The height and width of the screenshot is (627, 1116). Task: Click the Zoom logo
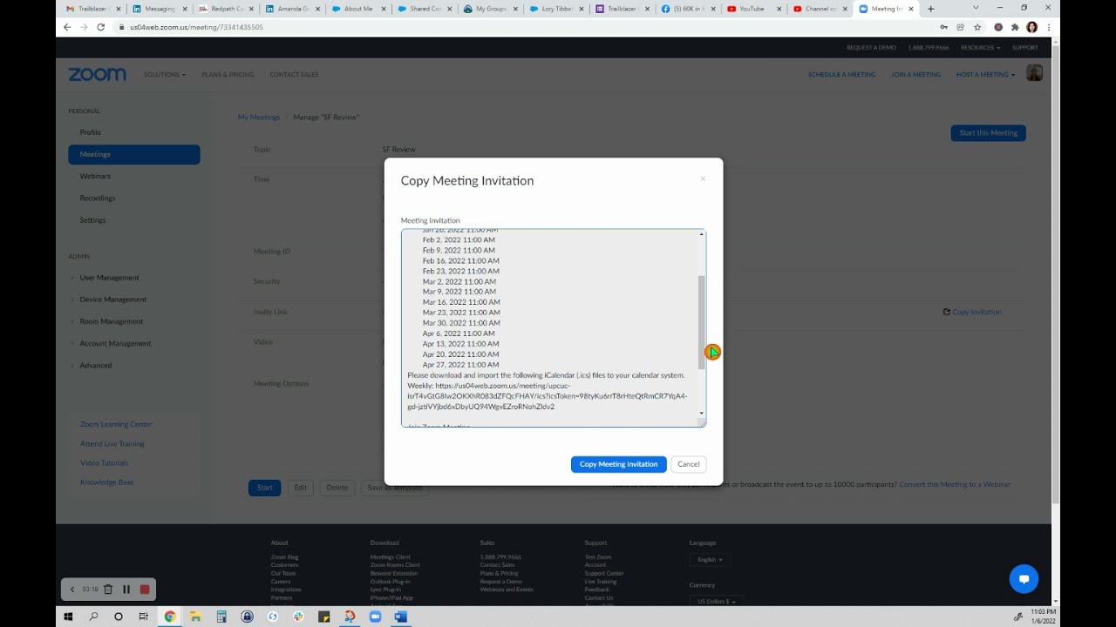click(97, 75)
